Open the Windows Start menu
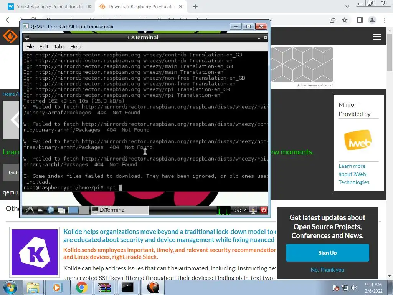This screenshot has height=295, width=393. [x=10, y=287]
